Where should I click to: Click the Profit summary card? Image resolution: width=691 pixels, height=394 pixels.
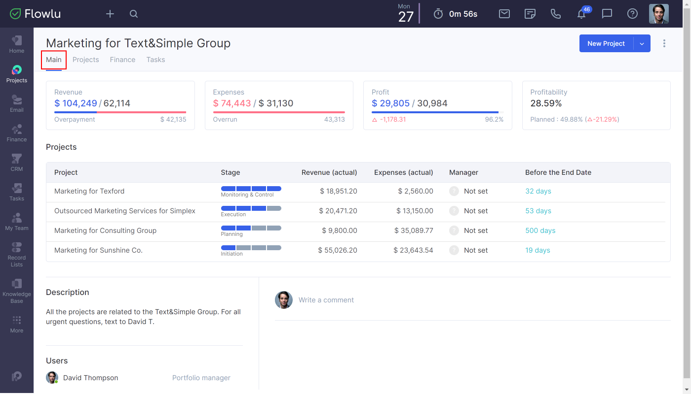click(x=438, y=105)
